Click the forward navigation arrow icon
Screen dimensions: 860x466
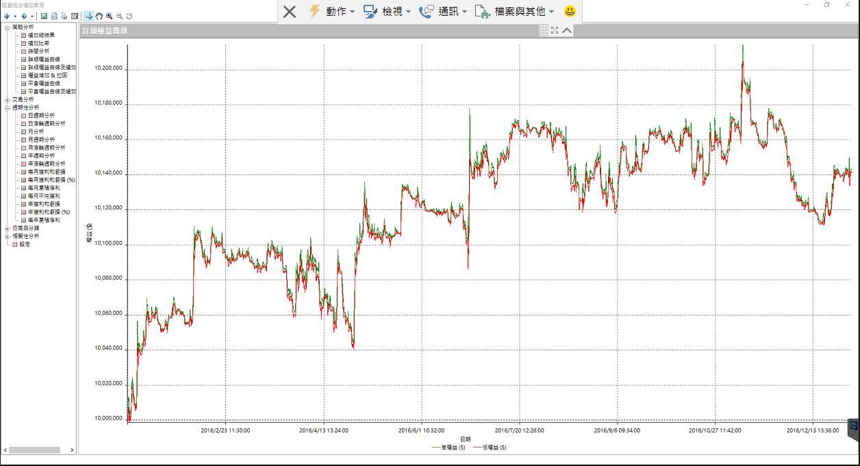click(25, 16)
